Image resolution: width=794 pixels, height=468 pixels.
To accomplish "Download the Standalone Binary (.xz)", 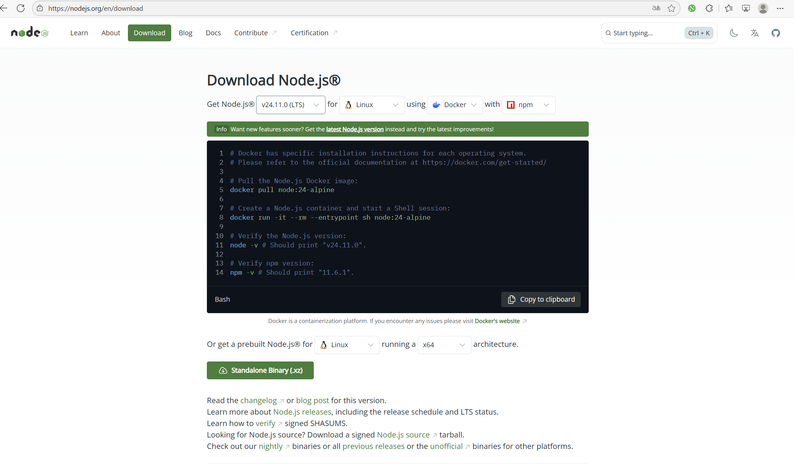I will pos(260,370).
